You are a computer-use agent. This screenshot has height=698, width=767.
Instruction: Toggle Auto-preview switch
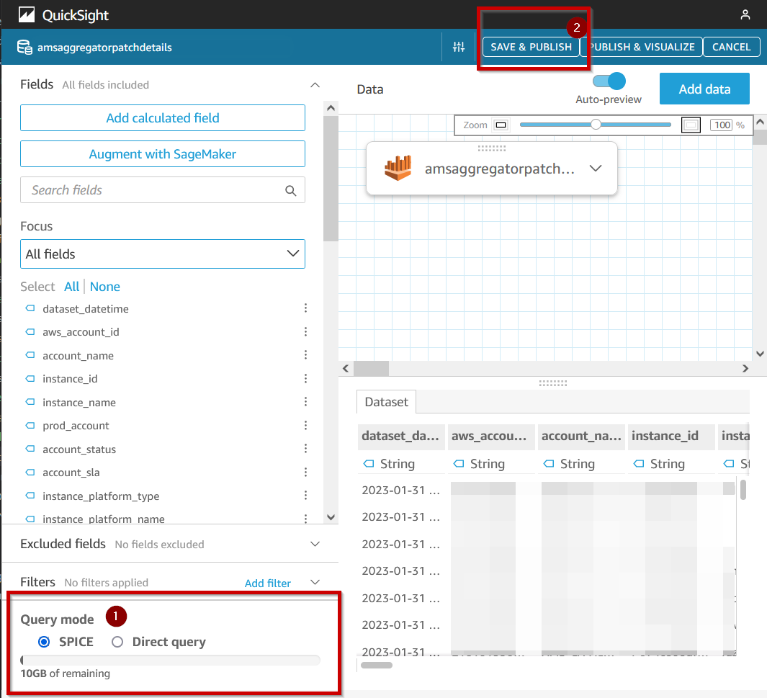pos(609,81)
